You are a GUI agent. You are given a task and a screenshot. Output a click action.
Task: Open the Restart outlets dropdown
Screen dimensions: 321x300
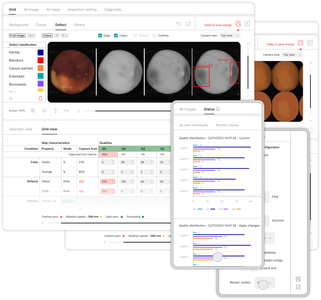click(x=265, y=283)
